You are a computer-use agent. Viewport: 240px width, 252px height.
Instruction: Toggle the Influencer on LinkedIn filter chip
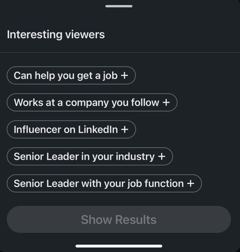[71, 129]
